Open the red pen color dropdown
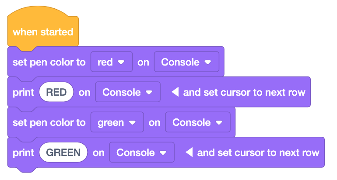The image size is (337, 180). pos(111,62)
